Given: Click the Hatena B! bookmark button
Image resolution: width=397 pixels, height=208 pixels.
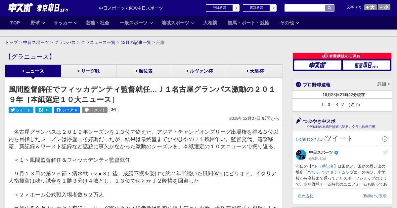Looking at the screenshot, I should pyautogui.click(x=44, y=110).
